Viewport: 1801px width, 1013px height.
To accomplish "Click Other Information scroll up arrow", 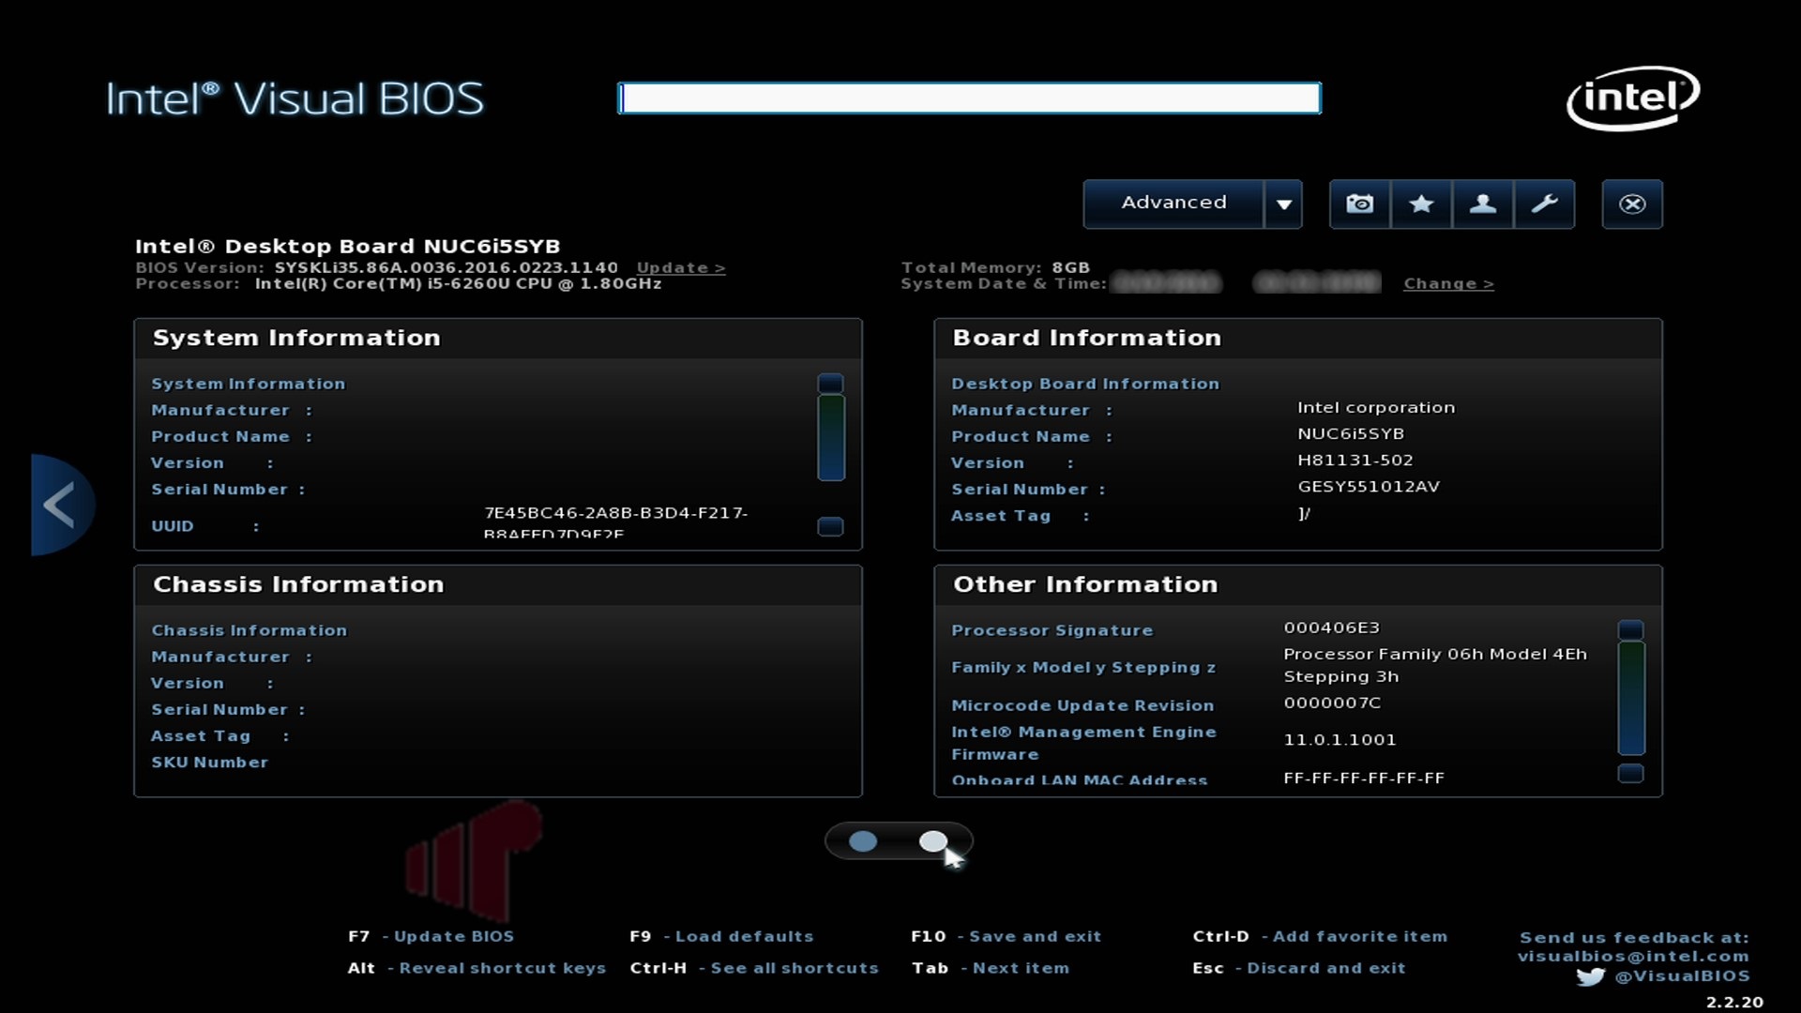I will (x=1631, y=629).
